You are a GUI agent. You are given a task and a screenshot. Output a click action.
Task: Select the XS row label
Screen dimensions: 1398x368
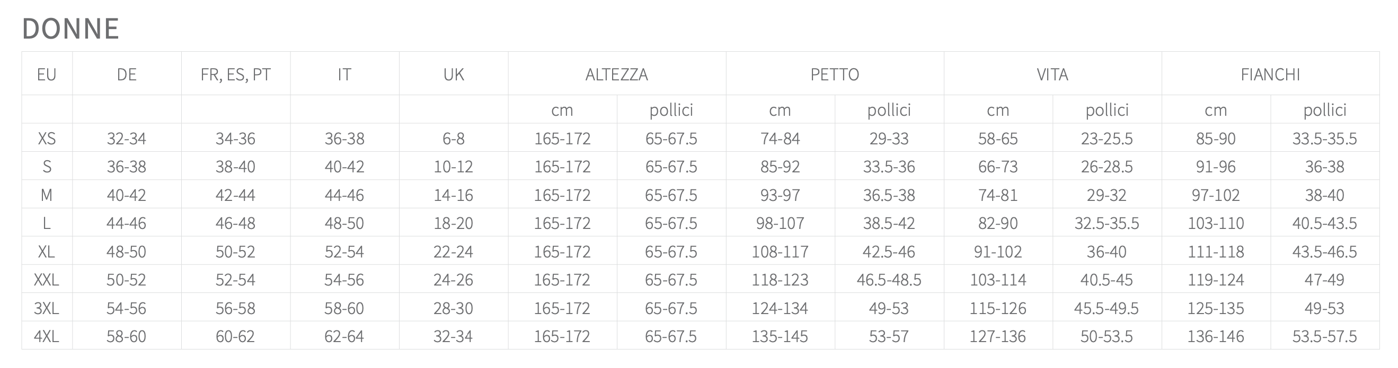pyautogui.click(x=47, y=139)
